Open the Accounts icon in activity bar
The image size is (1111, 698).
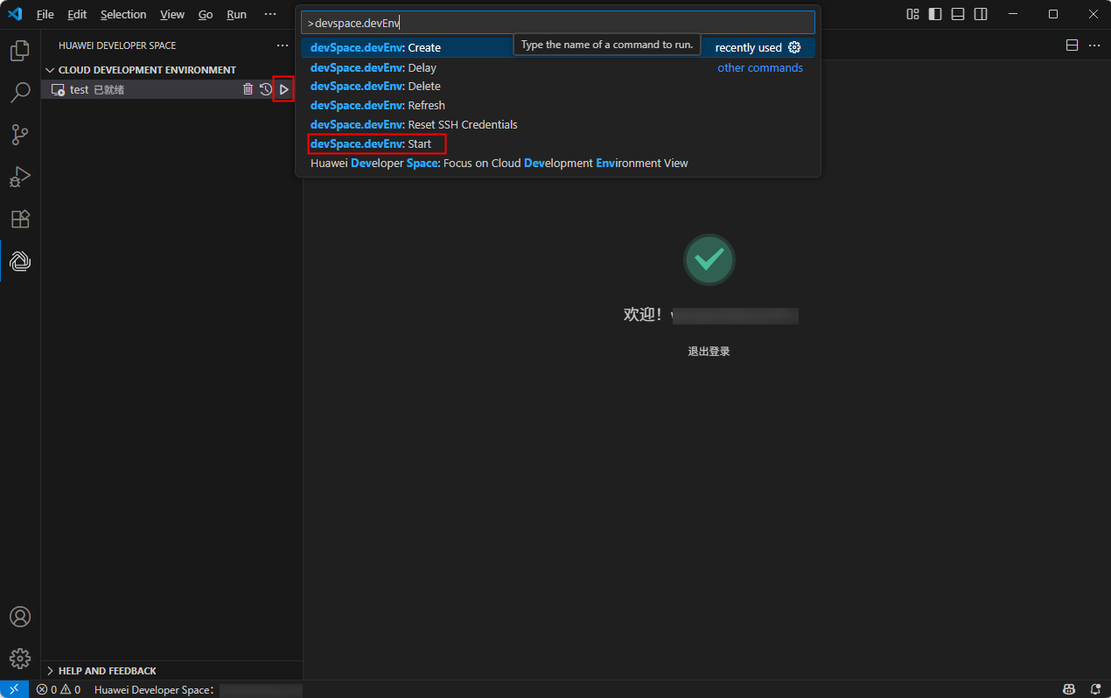point(20,617)
